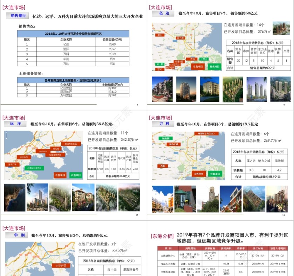This screenshot has height=276, width=294.
Task: Expand the 海洋城 (翡兰云) label on 万科 map
Action: pyautogui.click(x=206, y=133)
